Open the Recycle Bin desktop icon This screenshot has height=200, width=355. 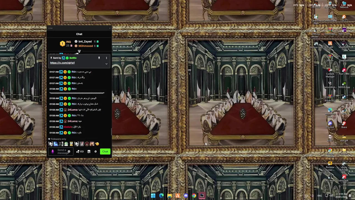point(330,5)
